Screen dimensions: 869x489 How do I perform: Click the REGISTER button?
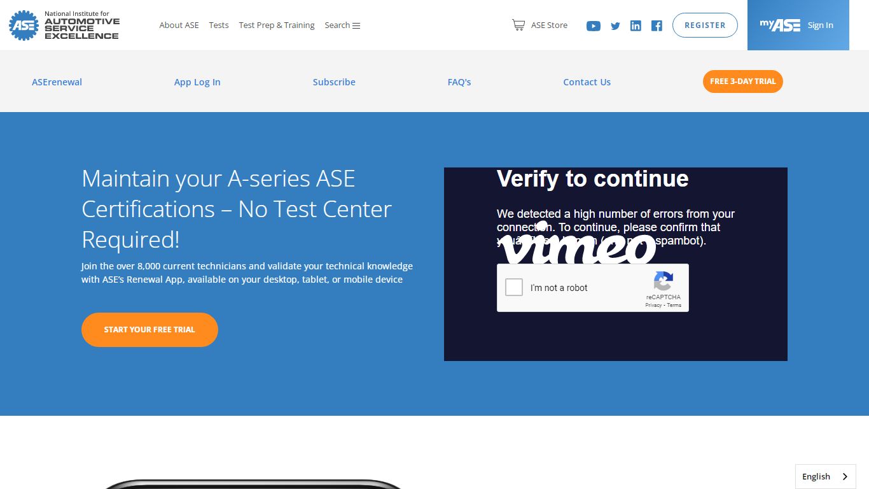(x=705, y=25)
